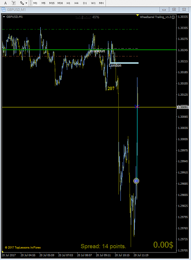Click the 45% indicator text

click(x=95, y=17)
